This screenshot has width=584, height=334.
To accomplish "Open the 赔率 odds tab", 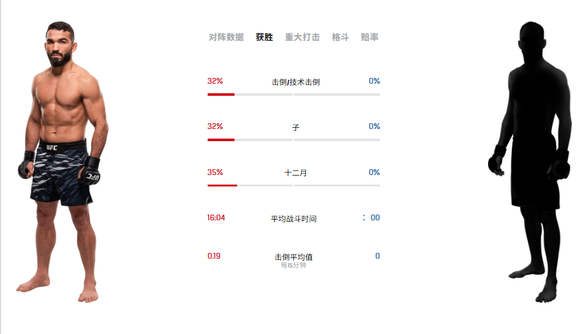I will (369, 37).
